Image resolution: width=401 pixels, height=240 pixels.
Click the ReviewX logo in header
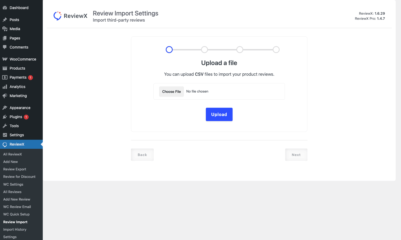click(x=70, y=16)
